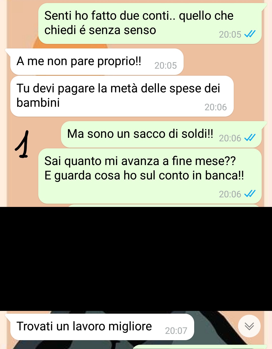Select the 'Tu devi pagare la metà' message bubble
272x349 pixels.
(122, 96)
